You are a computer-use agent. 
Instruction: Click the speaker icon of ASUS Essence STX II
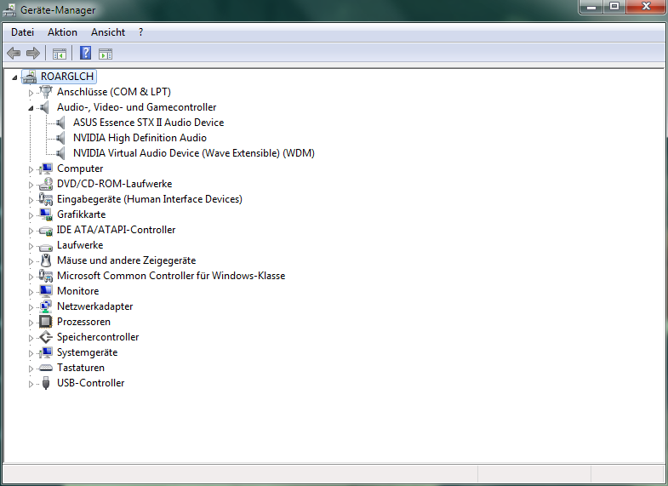point(60,123)
